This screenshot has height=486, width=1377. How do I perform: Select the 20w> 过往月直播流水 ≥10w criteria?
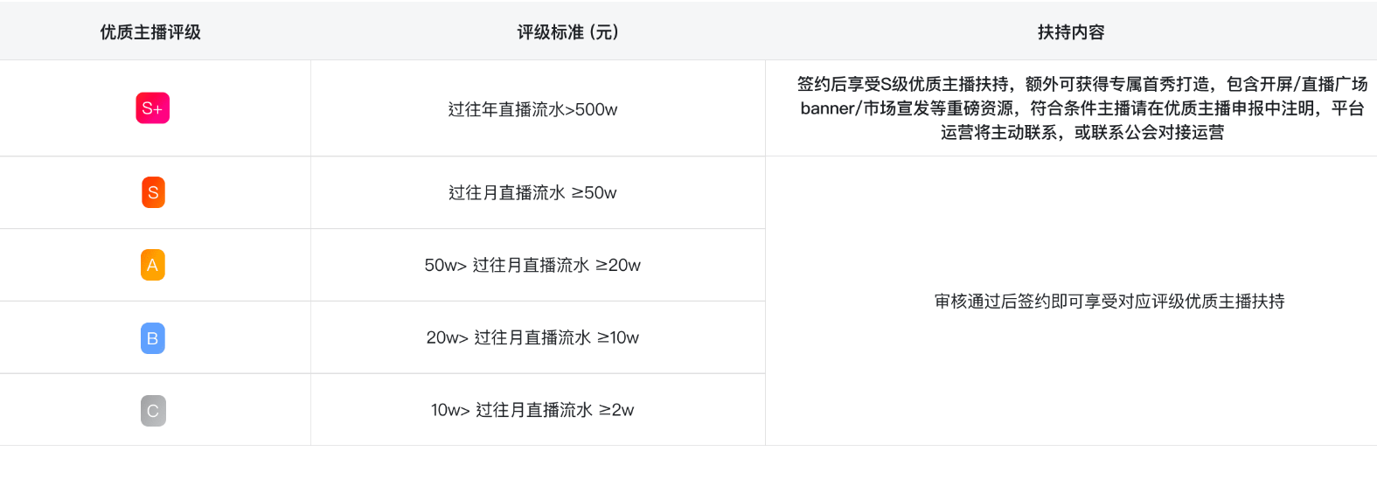(532, 337)
